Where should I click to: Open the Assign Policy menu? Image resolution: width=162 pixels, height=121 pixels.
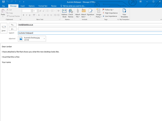tap(98, 13)
